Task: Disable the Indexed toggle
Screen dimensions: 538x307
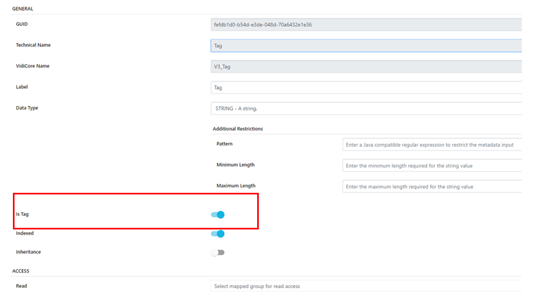Action: [217, 234]
